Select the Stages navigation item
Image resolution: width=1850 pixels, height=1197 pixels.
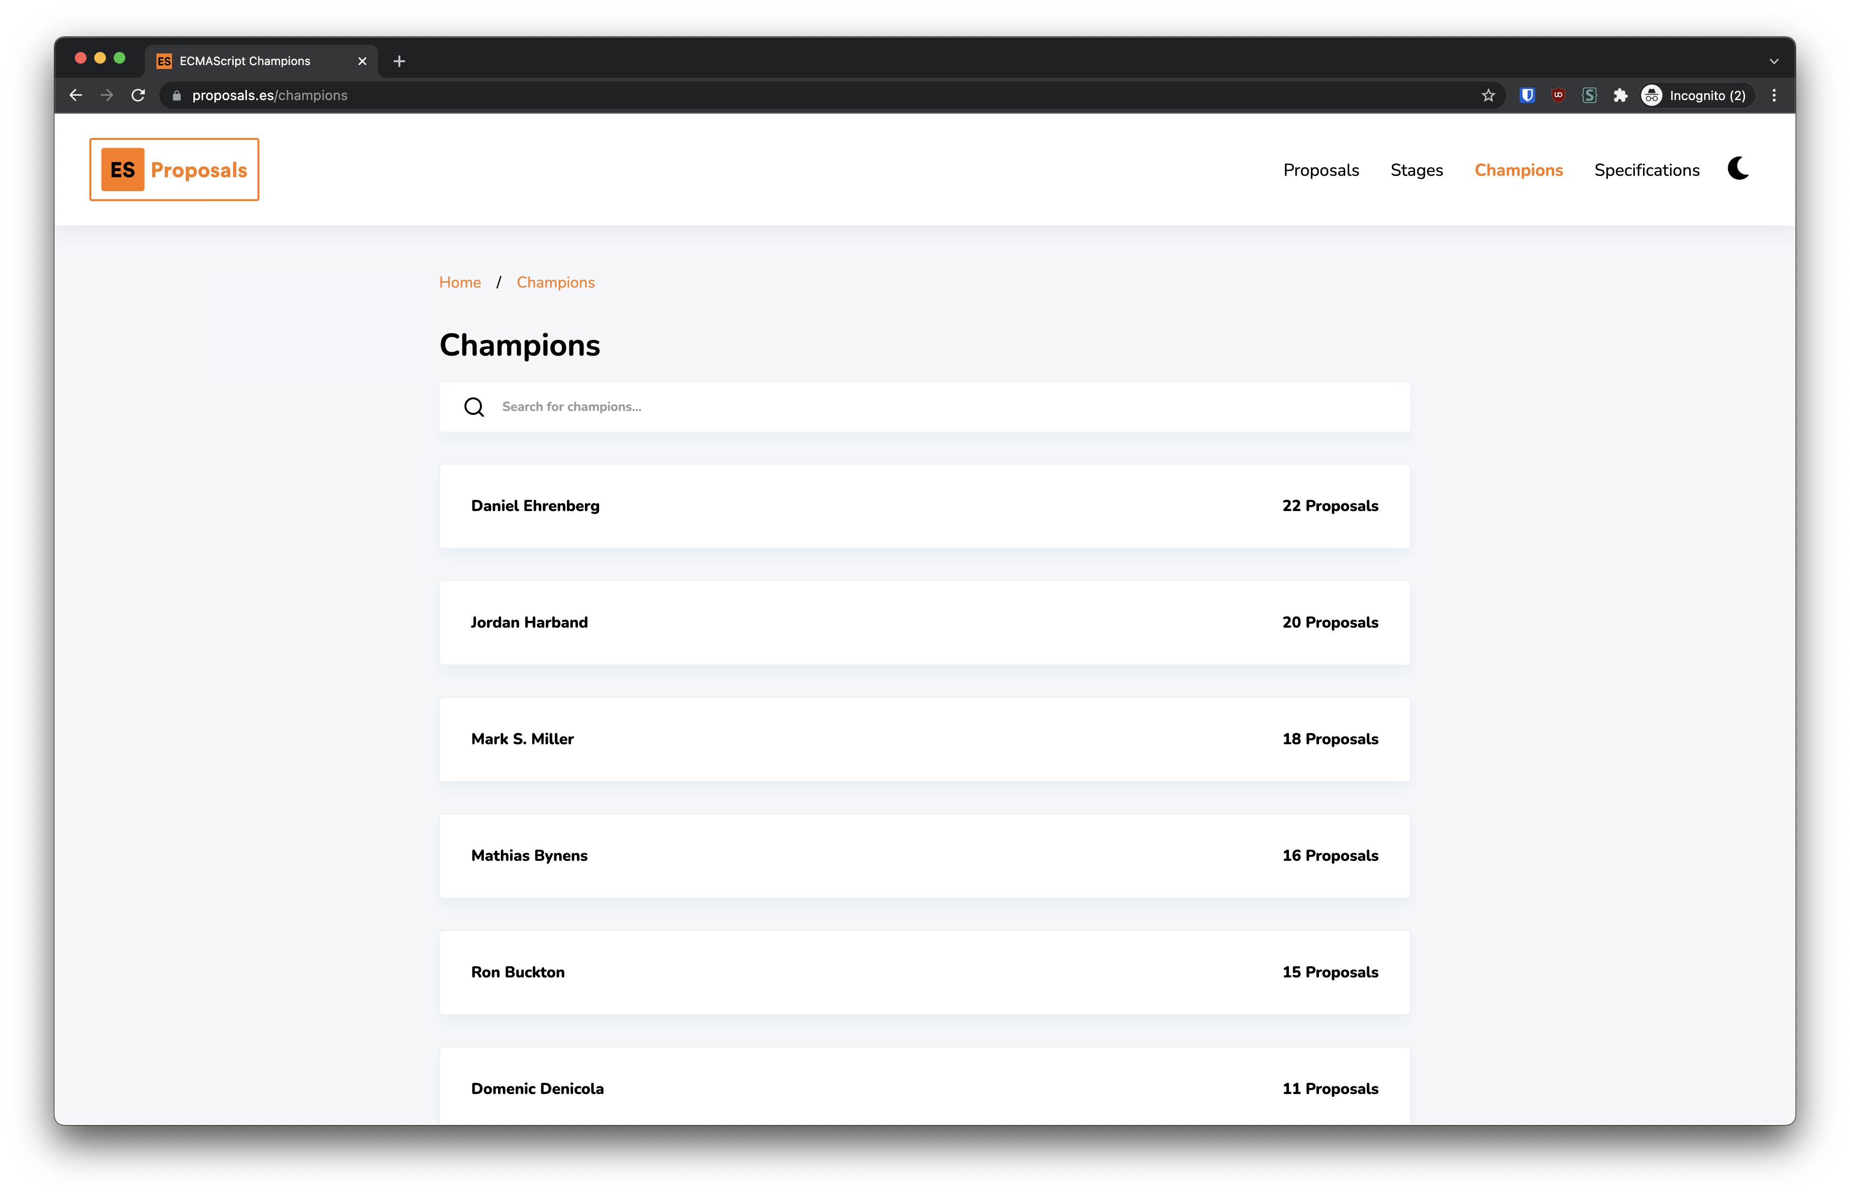click(1416, 170)
